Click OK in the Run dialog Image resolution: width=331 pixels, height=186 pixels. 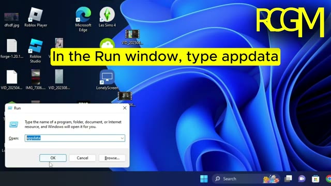[x=53, y=158]
